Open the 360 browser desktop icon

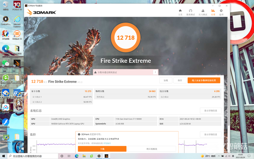6,79
